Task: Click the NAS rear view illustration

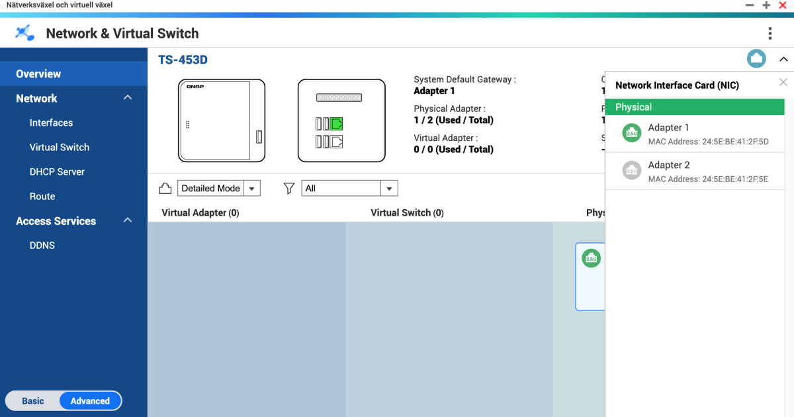Action: (x=341, y=120)
